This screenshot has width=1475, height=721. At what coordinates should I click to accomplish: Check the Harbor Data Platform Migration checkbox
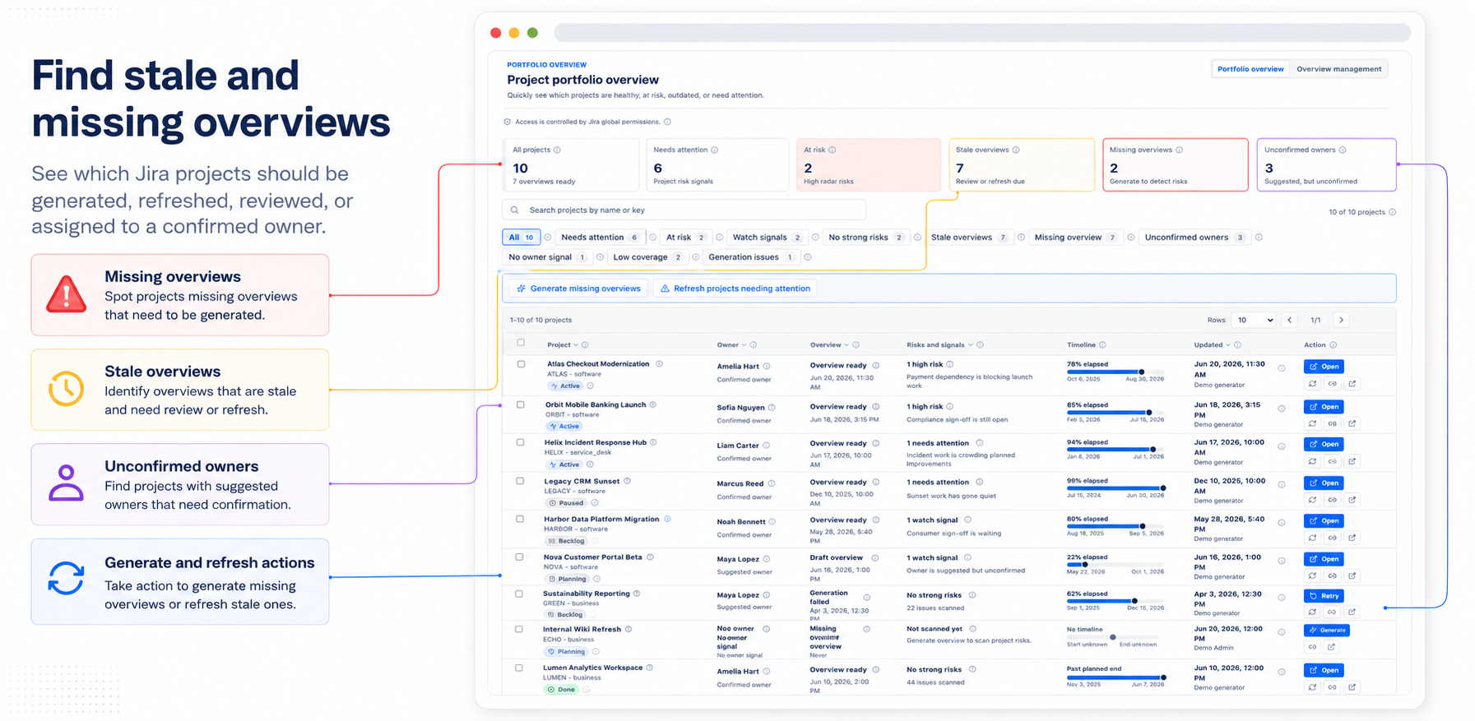pos(520,519)
